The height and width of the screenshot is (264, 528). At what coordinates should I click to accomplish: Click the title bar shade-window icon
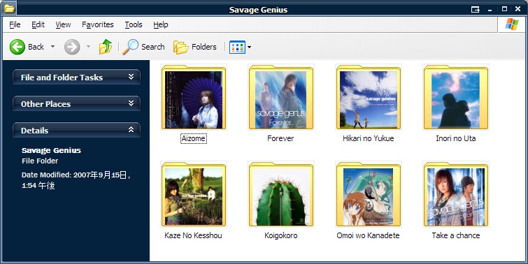click(x=475, y=9)
